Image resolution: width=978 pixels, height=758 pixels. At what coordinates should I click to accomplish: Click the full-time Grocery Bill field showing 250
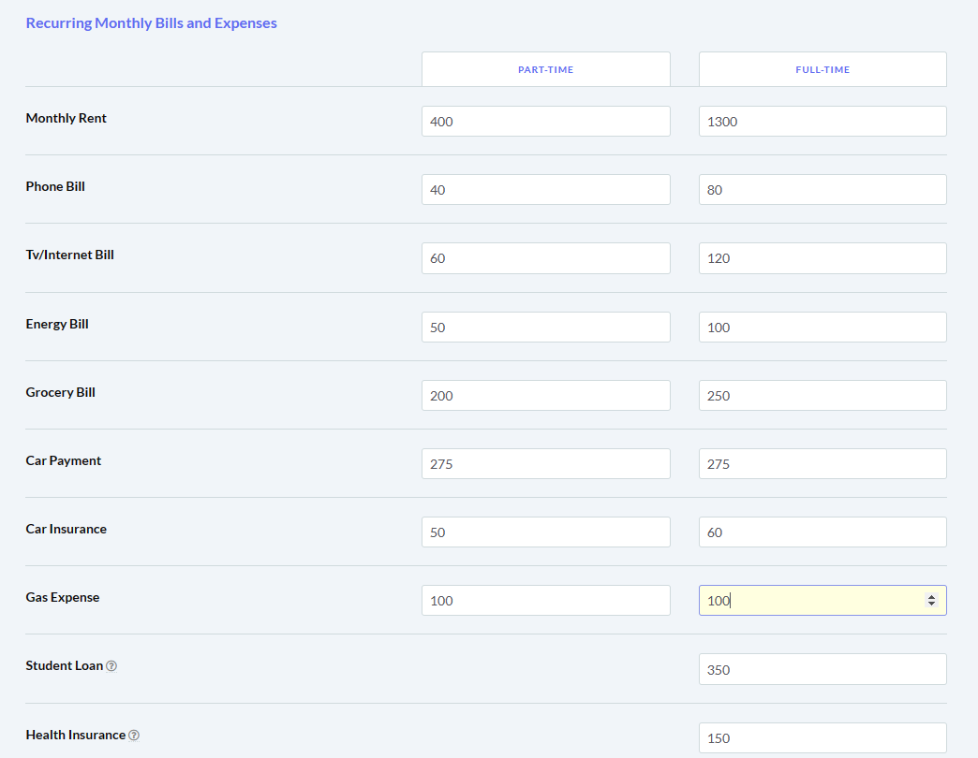[x=822, y=396]
